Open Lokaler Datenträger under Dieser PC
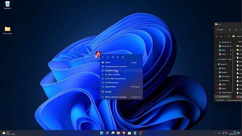Screen dimensions: 242x136 [225, 93]
